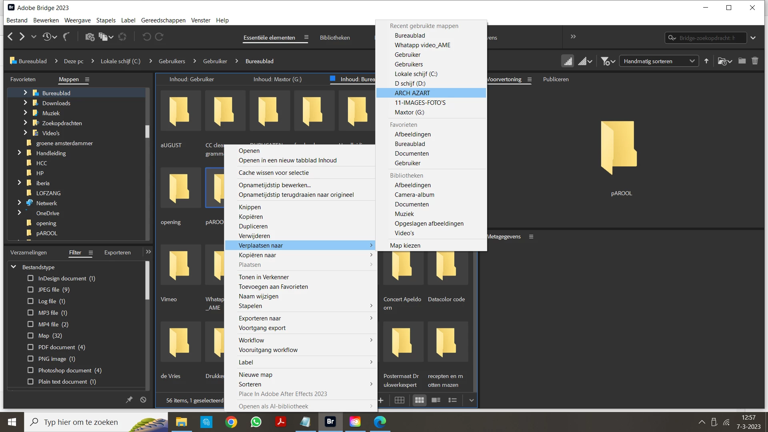The width and height of the screenshot is (768, 432).
Task: Click the get photos from camera icon
Action: point(90,37)
